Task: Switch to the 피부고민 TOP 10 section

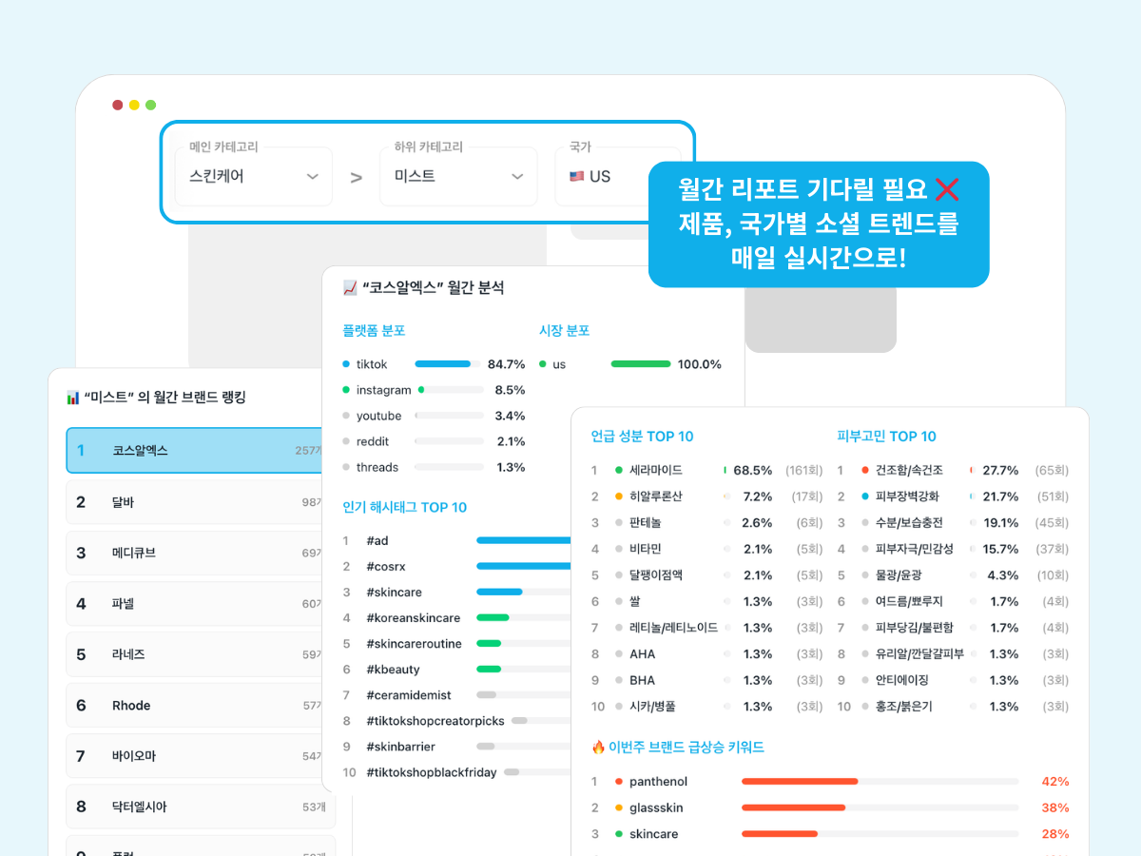Action: point(886,436)
